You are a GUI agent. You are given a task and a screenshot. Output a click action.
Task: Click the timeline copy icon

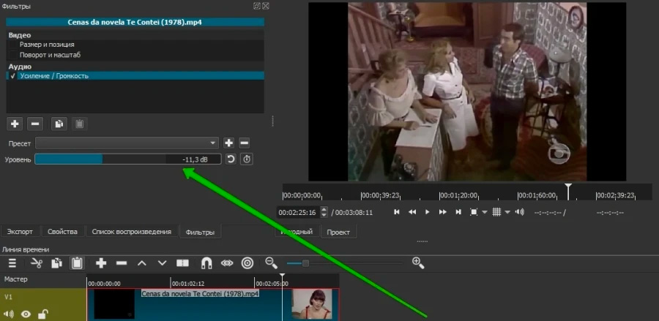click(56, 263)
